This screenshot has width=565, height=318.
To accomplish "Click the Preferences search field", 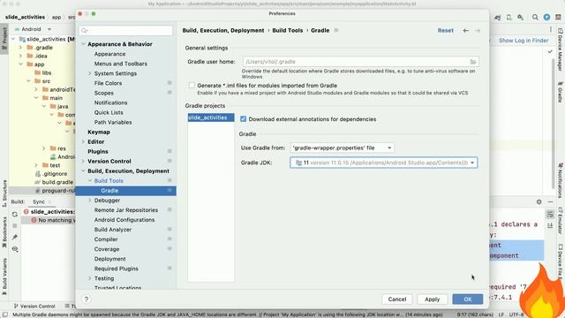I will coord(125,31).
